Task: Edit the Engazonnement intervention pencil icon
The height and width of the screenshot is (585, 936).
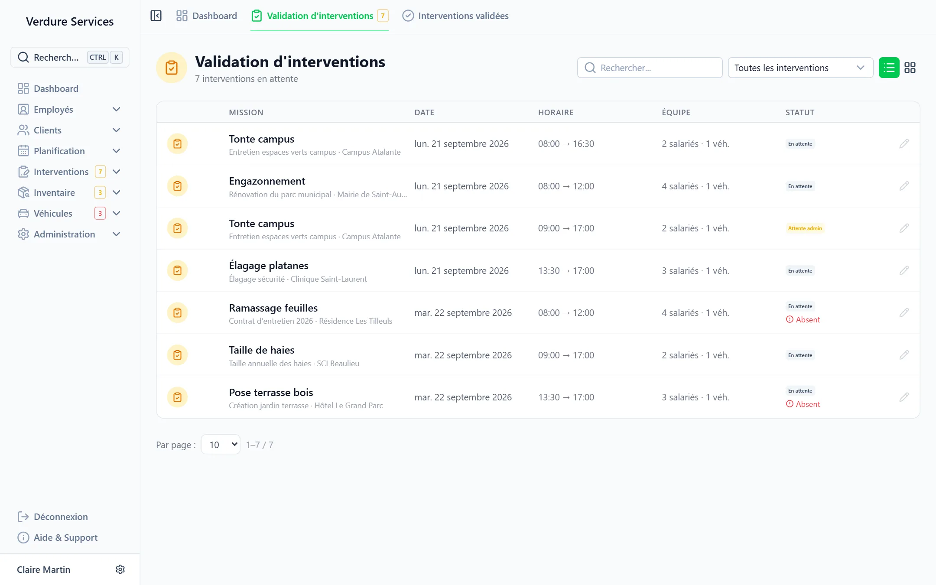Action: pos(904,186)
